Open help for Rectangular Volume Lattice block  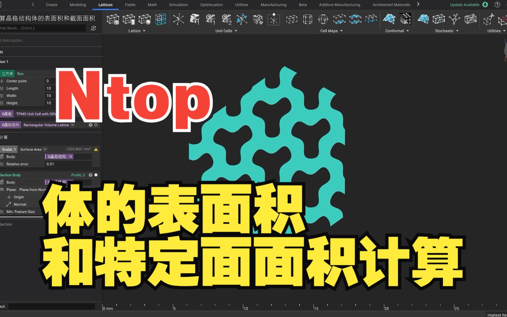(x=91, y=125)
